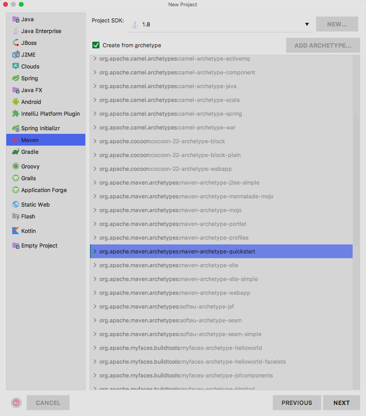Click the Gradle elephant icon
Viewport: 366px width, 416px height.
16,152
